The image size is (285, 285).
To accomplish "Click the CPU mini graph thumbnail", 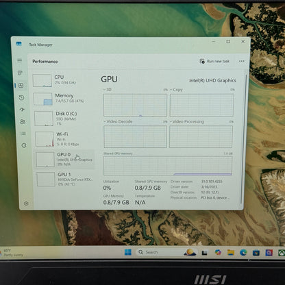I will click(x=42, y=80).
